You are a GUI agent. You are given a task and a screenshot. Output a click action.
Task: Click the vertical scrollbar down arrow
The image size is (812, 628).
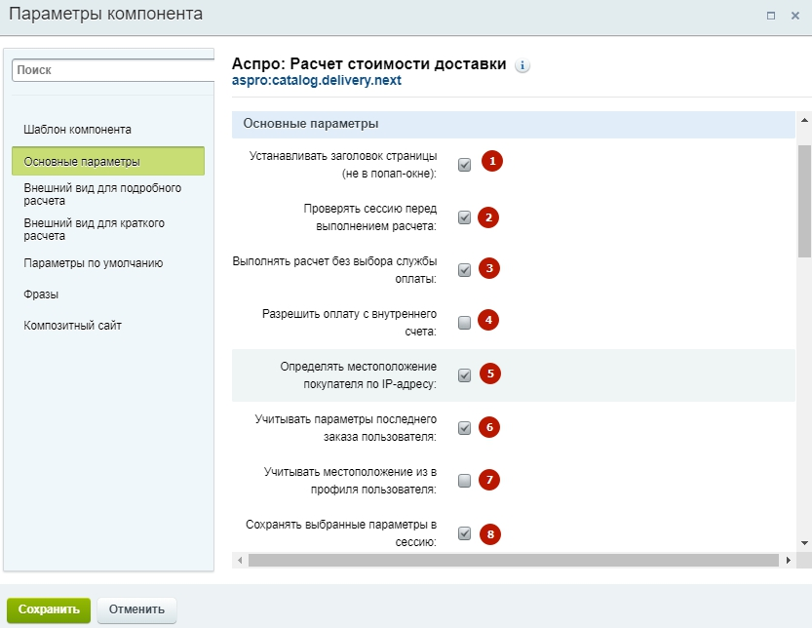tap(804, 543)
